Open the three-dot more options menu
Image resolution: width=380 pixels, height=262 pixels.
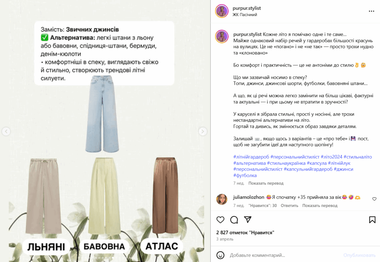click(371, 11)
